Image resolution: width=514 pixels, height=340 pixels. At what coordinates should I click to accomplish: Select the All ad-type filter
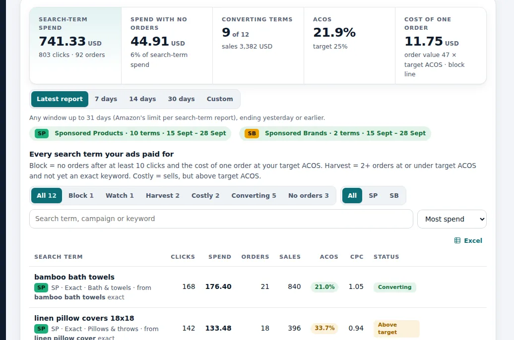point(352,196)
